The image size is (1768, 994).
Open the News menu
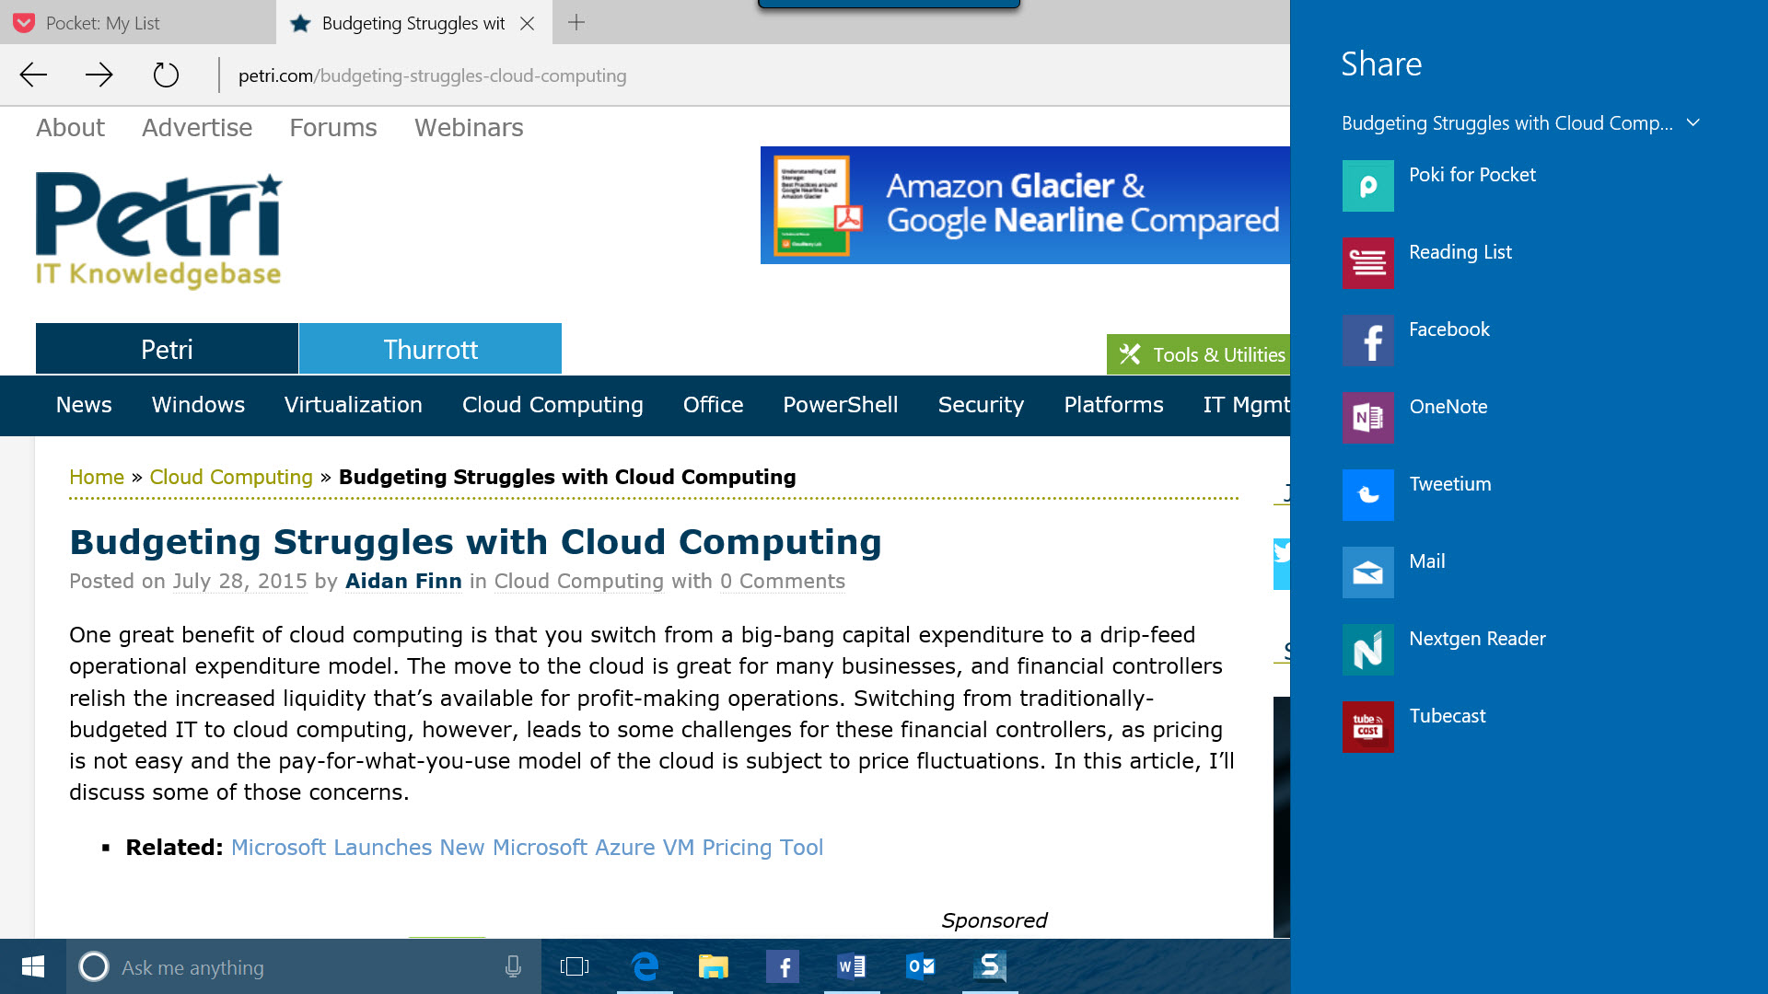click(84, 405)
